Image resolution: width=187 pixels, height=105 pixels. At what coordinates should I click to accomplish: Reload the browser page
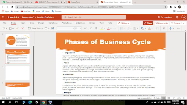pos(12,7)
